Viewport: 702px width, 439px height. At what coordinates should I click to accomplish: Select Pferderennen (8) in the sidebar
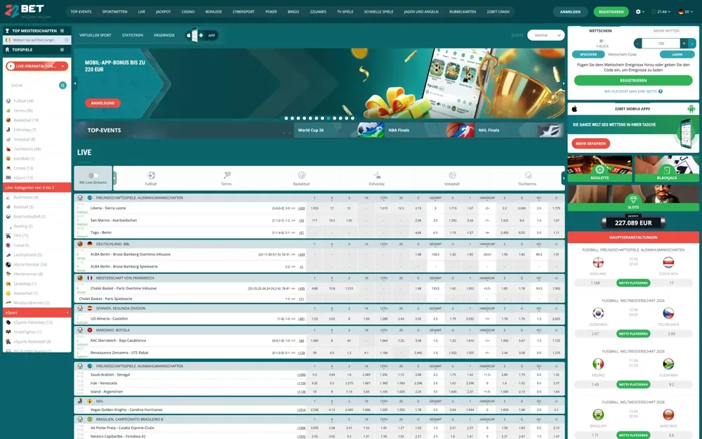pyautogui.click(x=28, y=274)
